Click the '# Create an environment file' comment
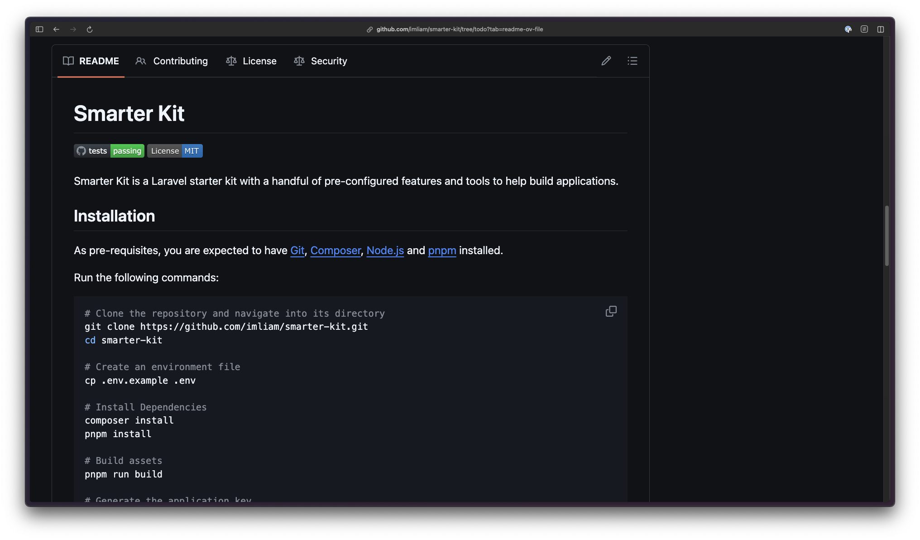 (163, 367)
